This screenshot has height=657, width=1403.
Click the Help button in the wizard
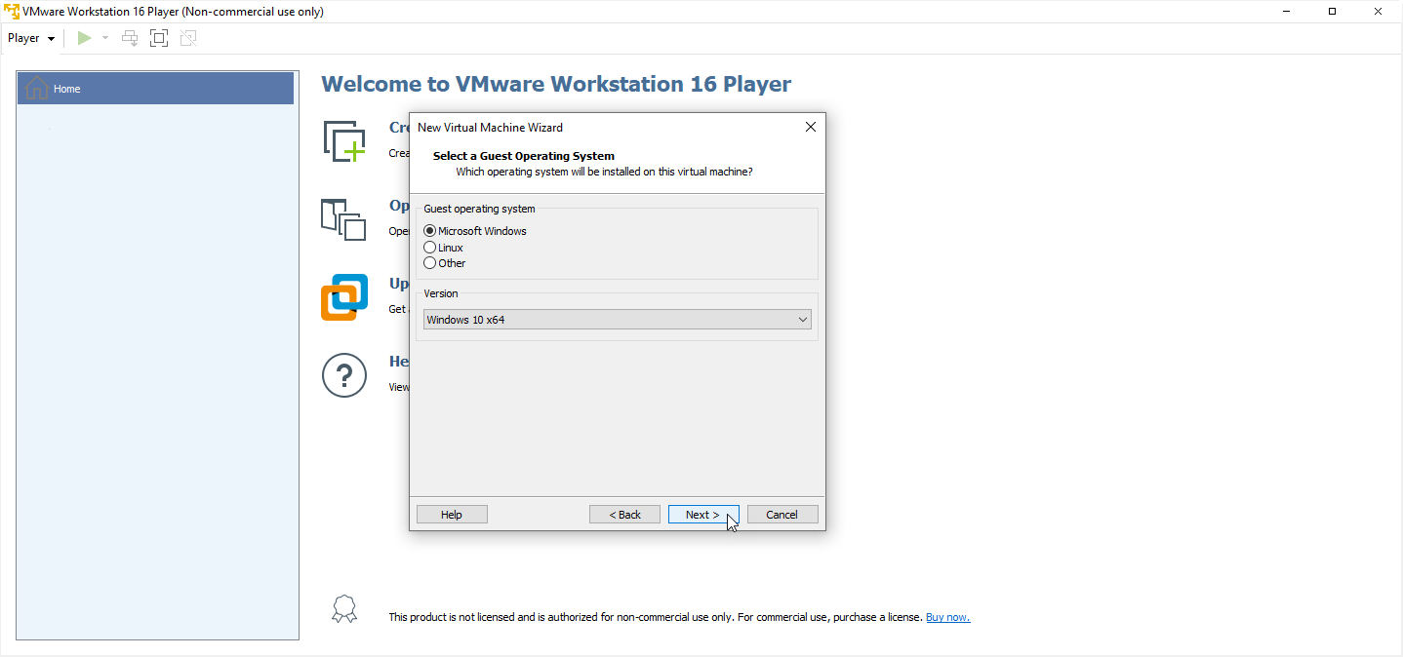click(x=452, y=515)
